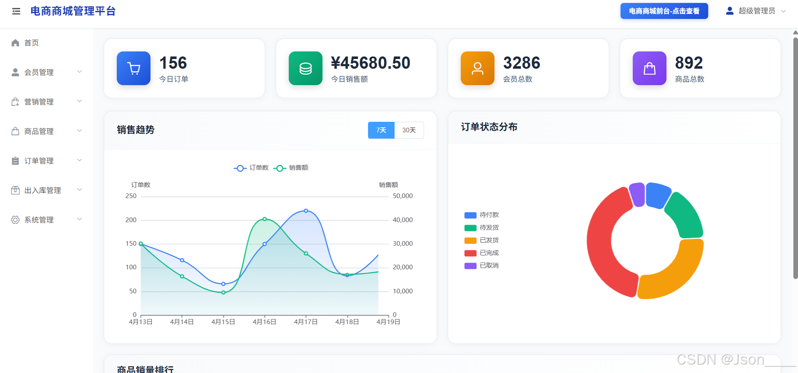Select the 7天 range option
The width and height of the screenshot is (798, 373).
[381, 130]
